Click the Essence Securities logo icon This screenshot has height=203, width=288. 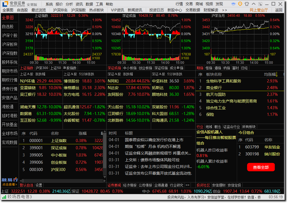(x=5, y=4)
